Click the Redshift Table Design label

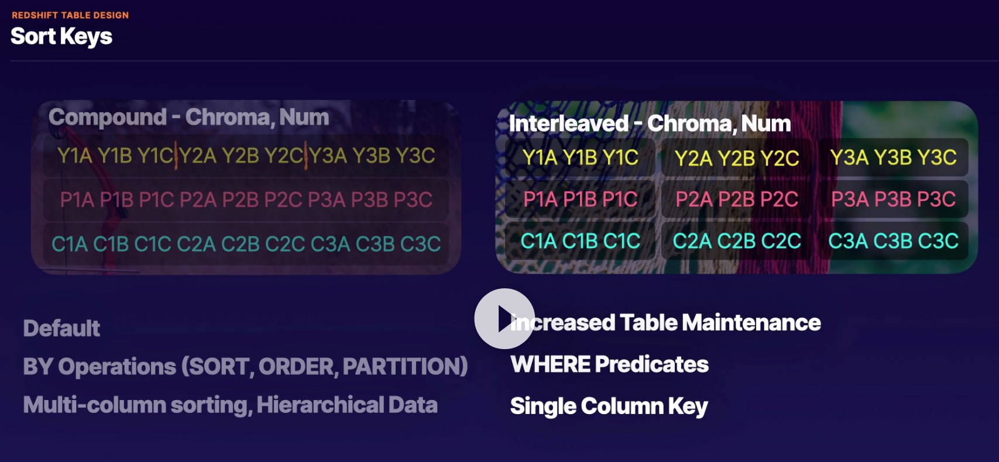coord(70,15)
